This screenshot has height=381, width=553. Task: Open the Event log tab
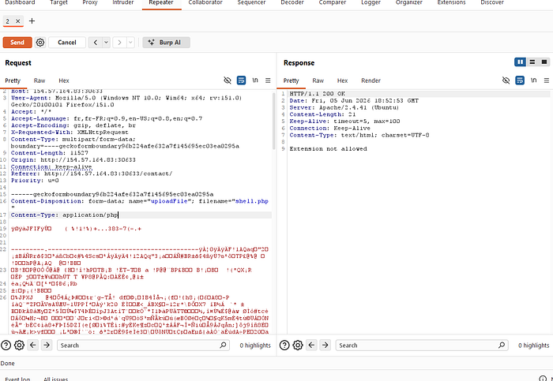tap(17, 379)
